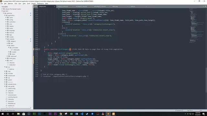207x116 pixels.
Task: Collapse the modules folder
Action: click(x=6, y=39)
